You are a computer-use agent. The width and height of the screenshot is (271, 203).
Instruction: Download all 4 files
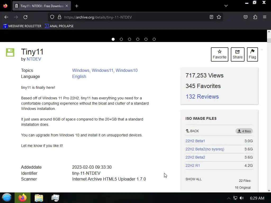click(244, 131)
